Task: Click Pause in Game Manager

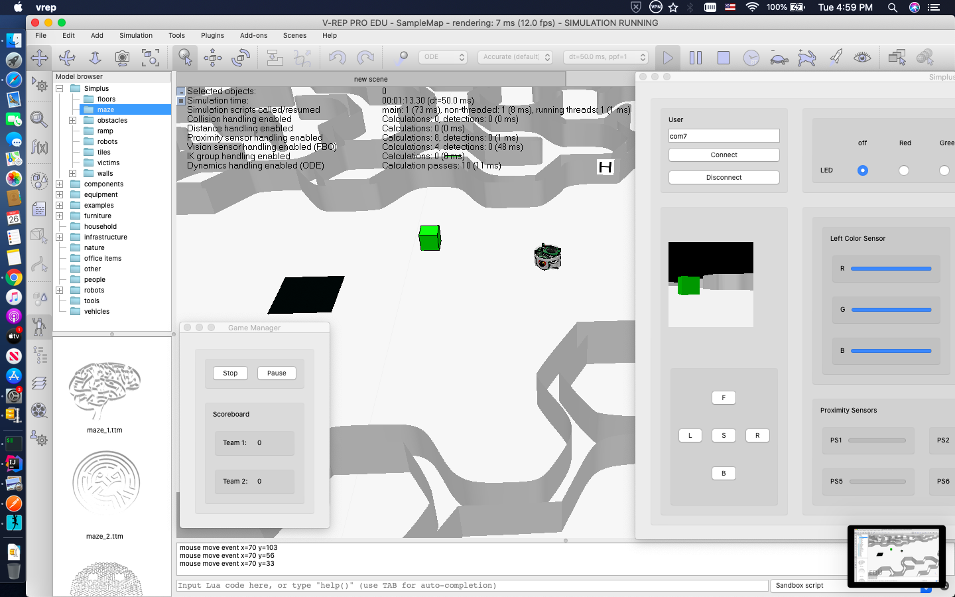Action: coord(277,373)
